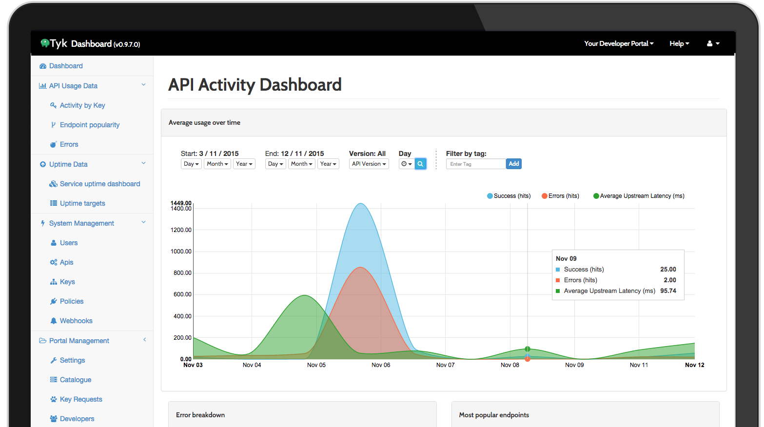Viewport: 764px width, 427px height.
Task: Toggle Errors (hits) series in legend
Action: tap(560, 196)
